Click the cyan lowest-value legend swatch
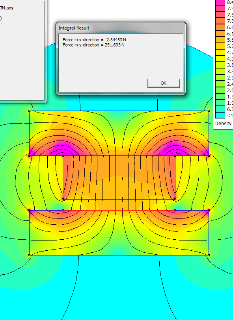Screen dimensions: 233x320 (x=220, y=115)
